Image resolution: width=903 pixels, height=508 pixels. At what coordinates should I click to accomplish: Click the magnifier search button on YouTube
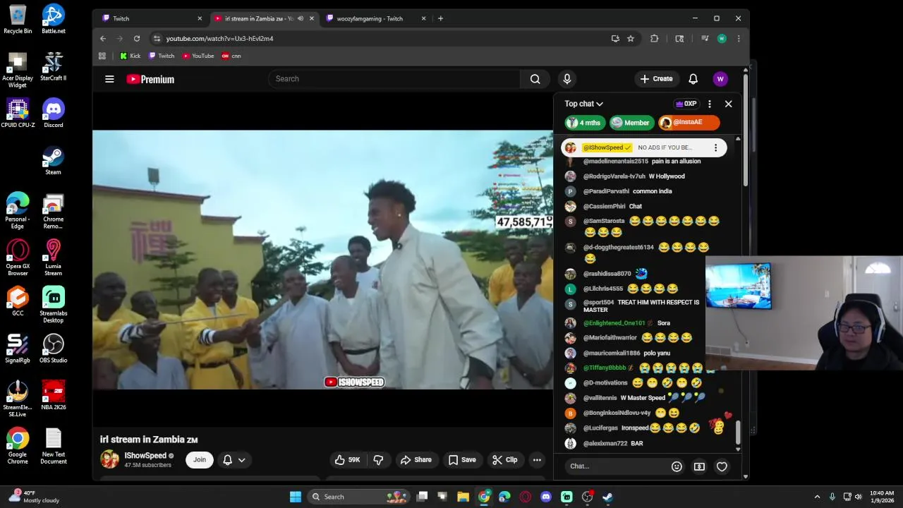(535, 79)
